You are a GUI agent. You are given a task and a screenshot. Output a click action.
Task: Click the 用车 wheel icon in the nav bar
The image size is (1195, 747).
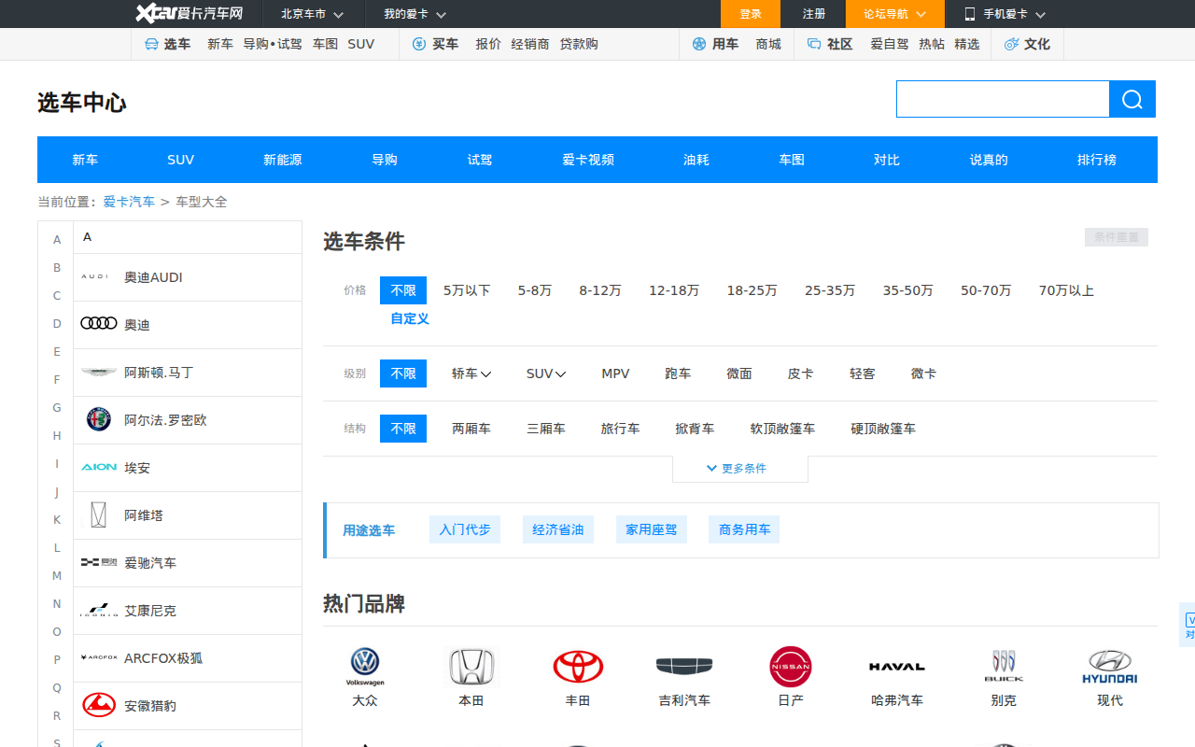699,44
